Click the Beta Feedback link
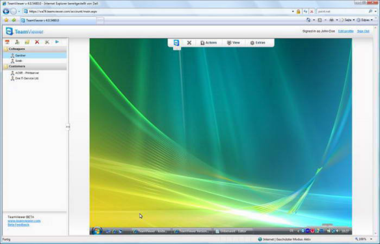Image resolution: width=380 pixels, height=244 pixels. pos(18,224)
